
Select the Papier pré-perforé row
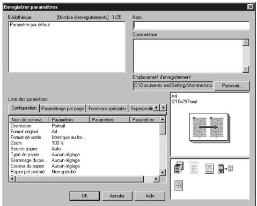pyautogui.click(x=84, y=172)
